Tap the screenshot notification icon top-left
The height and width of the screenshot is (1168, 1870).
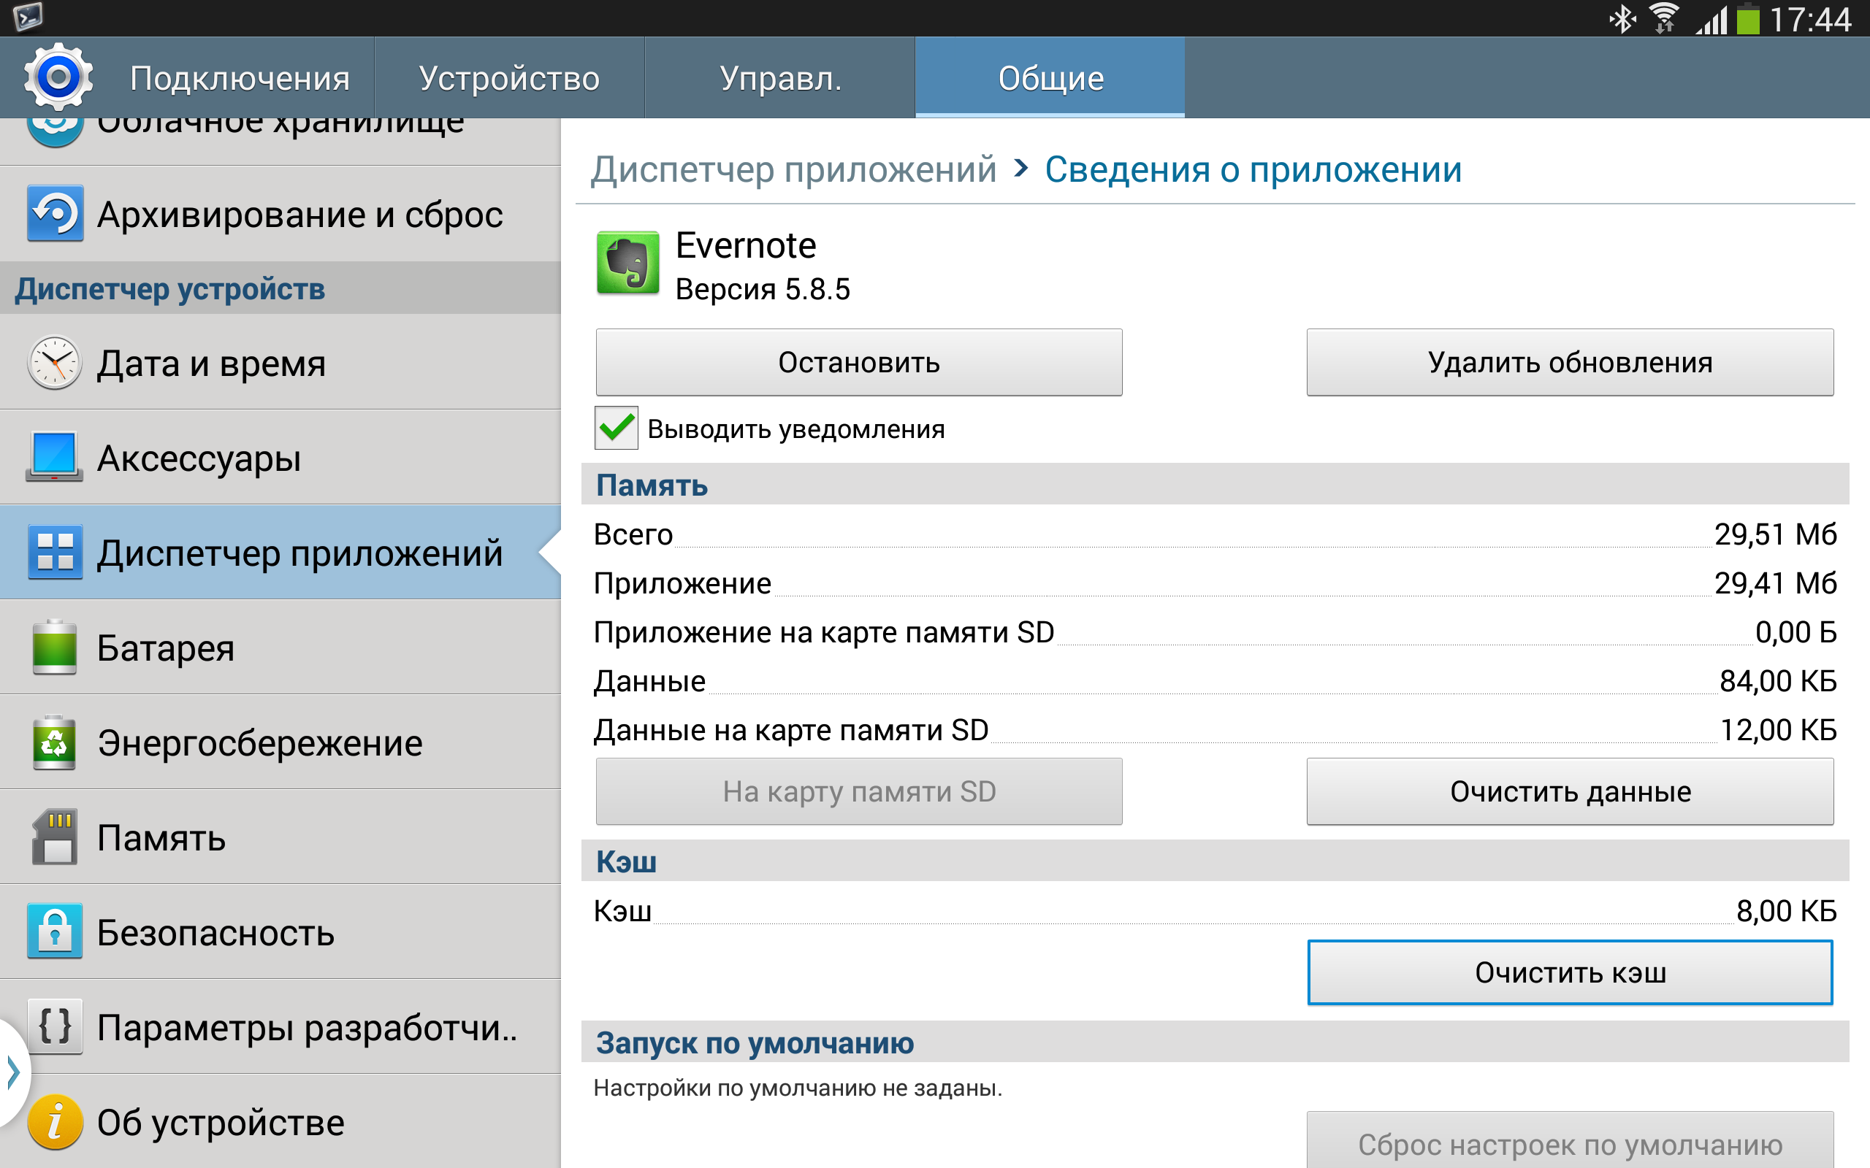pos(28,17)
